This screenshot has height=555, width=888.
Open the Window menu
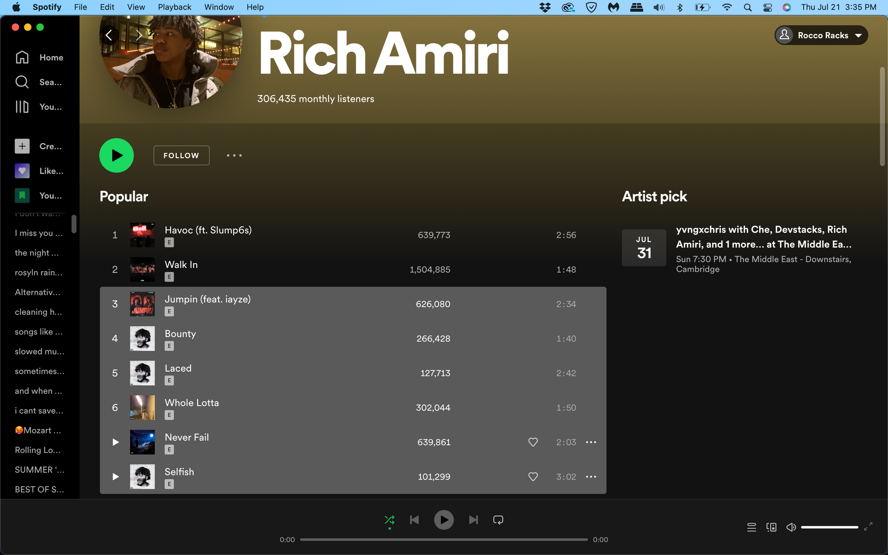(x=219, y=7)
